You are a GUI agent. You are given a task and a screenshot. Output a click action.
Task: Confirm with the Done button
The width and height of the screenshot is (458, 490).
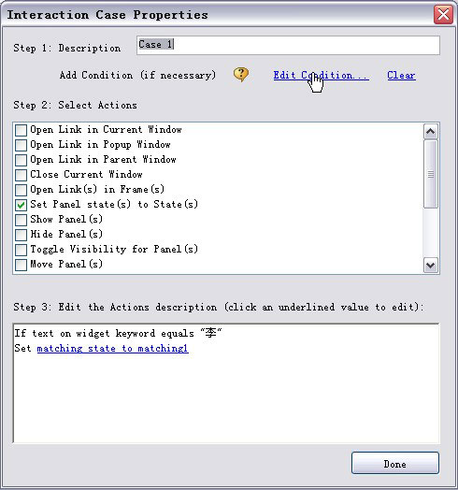tap(395, 463)
